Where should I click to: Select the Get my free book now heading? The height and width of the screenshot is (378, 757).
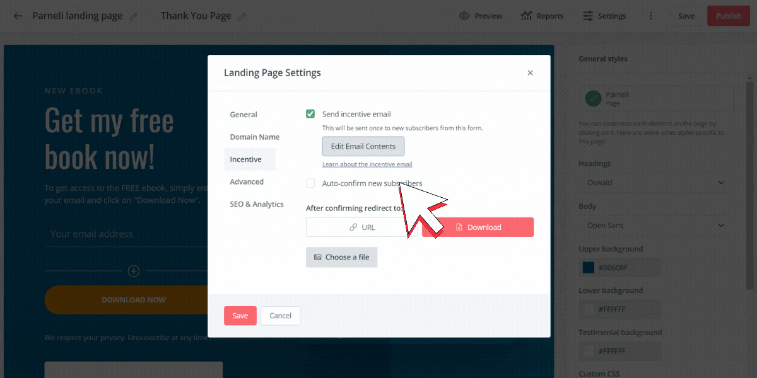[109, 139]
